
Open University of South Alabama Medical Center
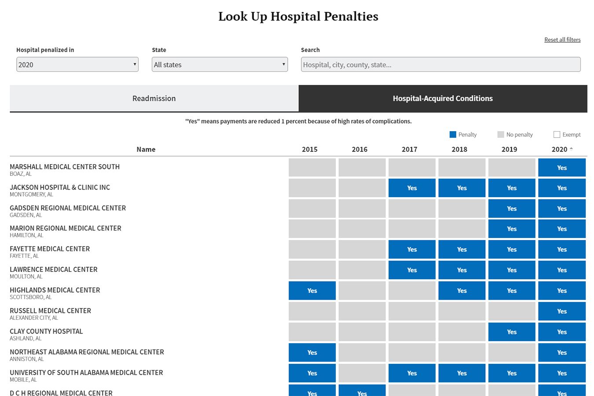tap(86, 373)
